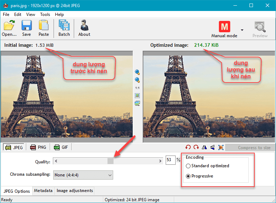Select Standard optimized encoding

pos(188,166)
